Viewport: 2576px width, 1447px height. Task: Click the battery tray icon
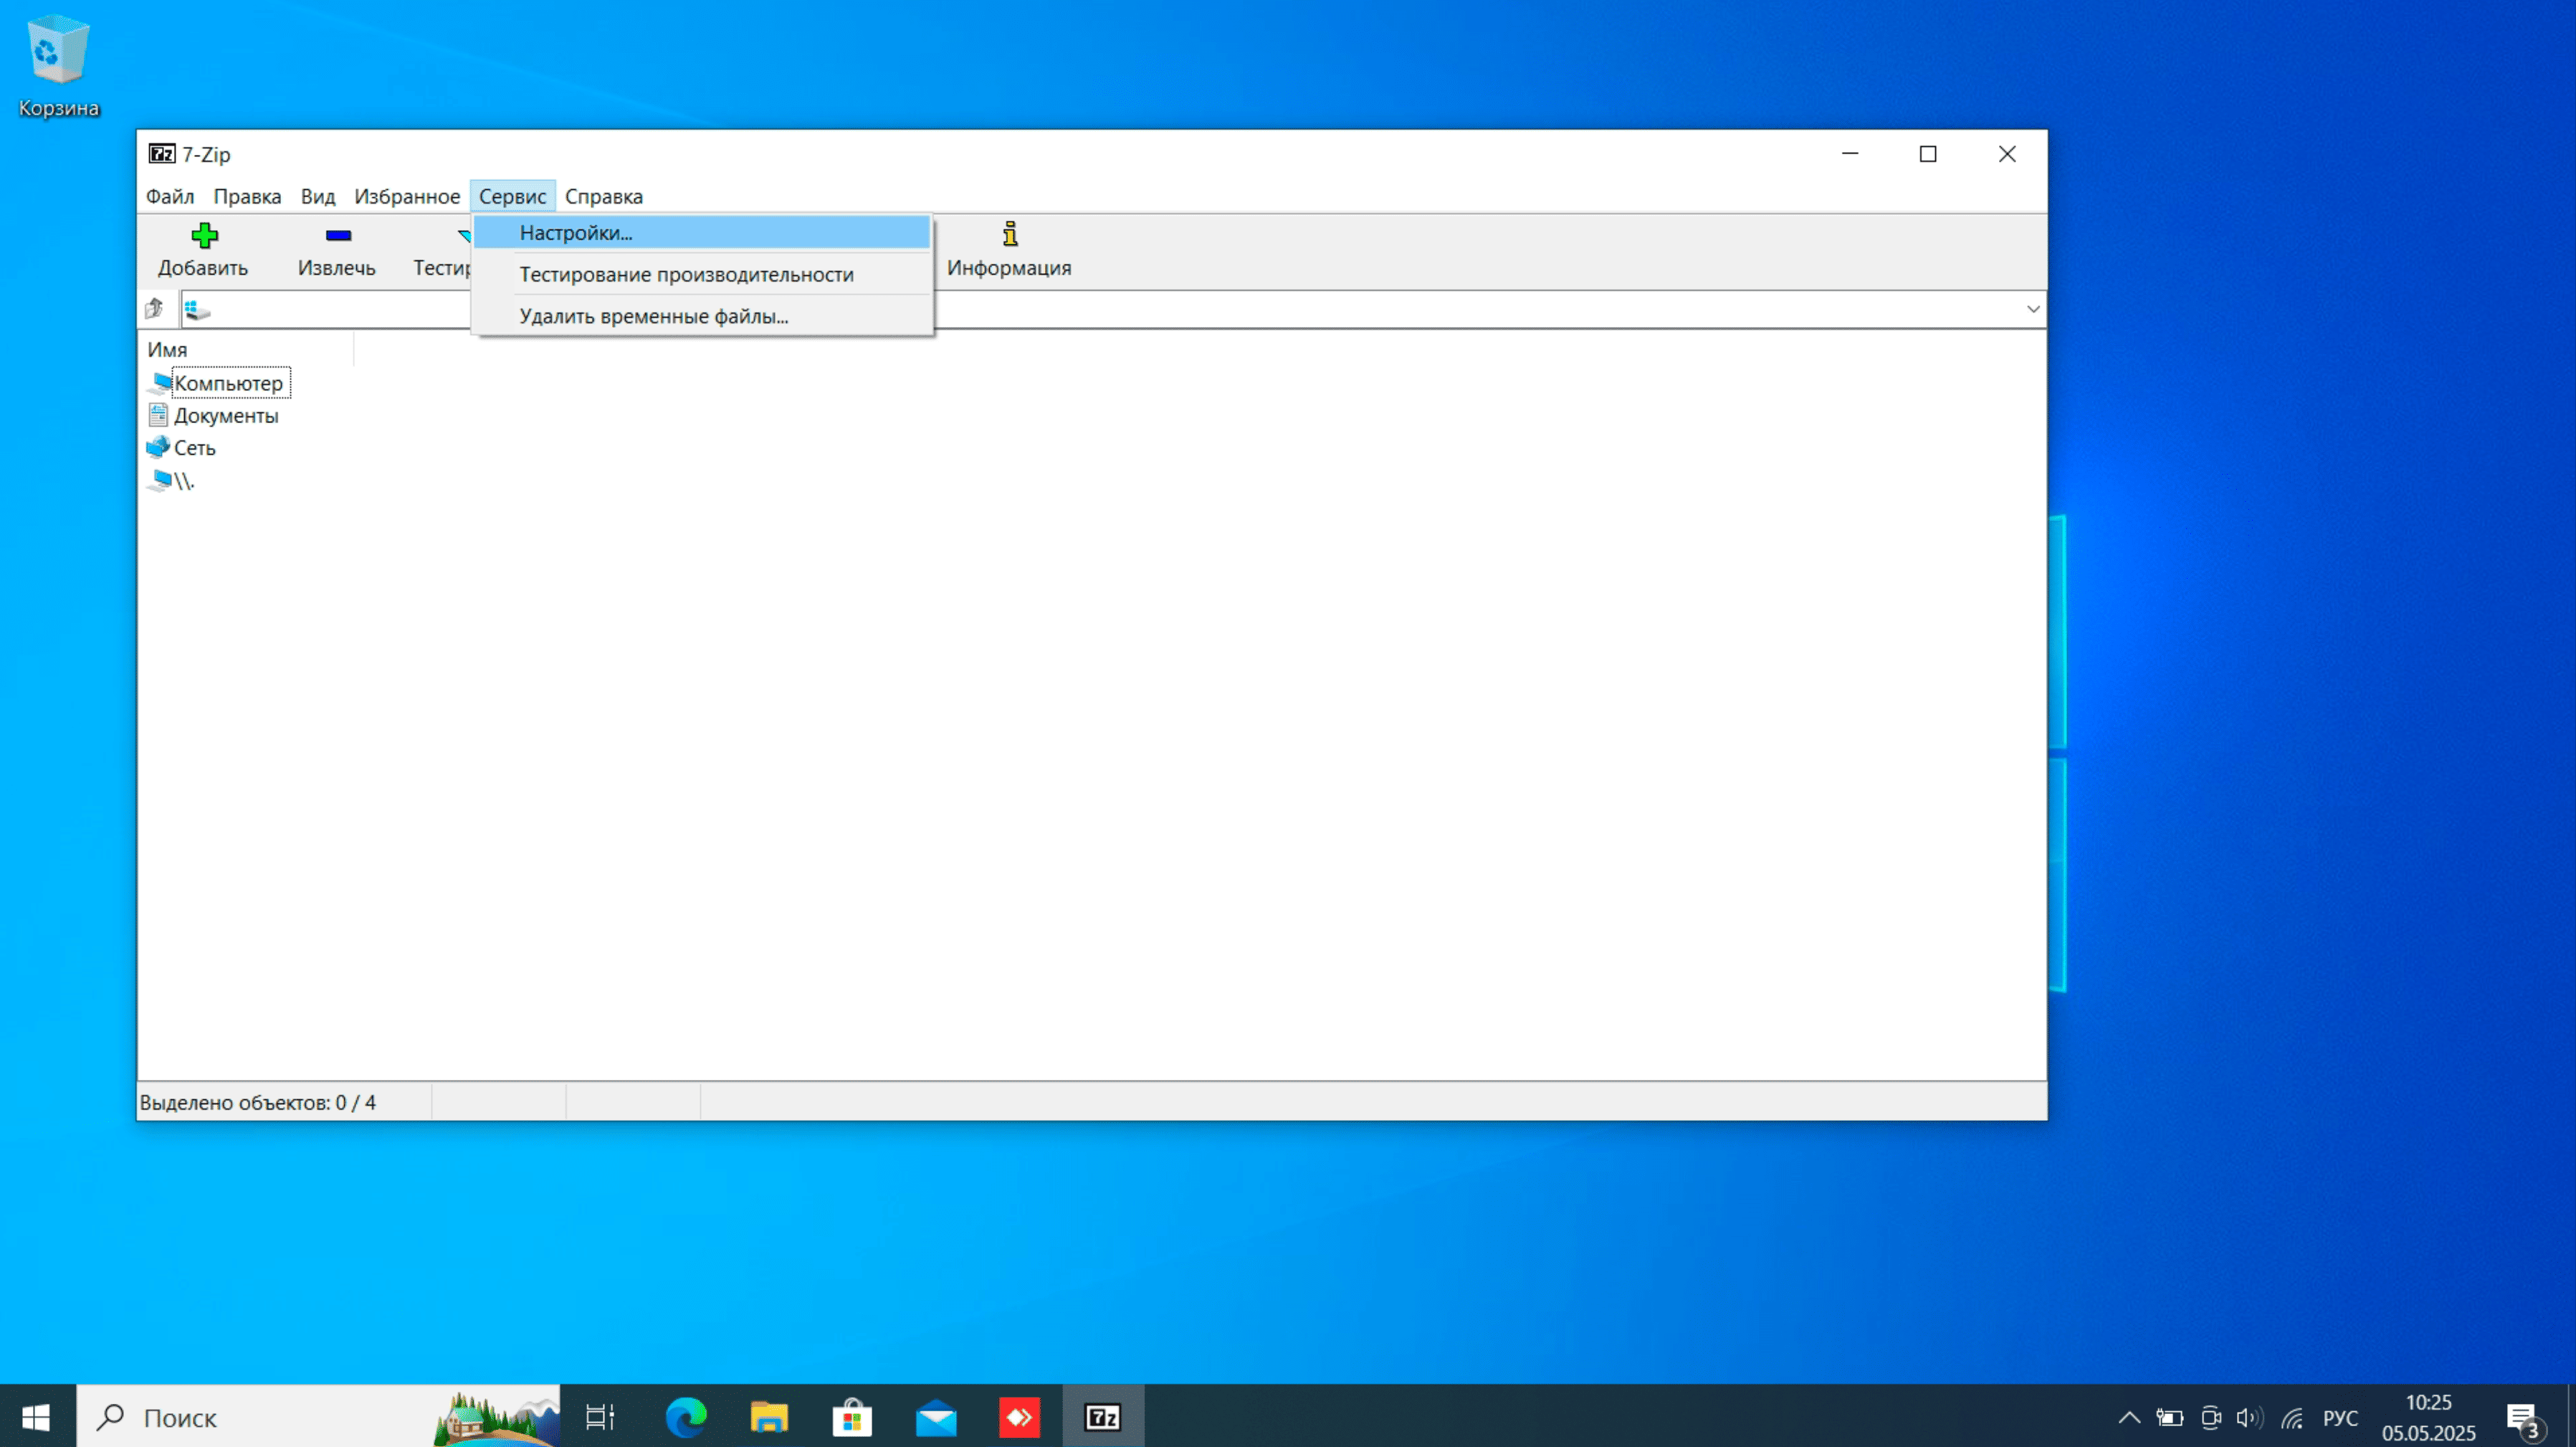2169,1418
